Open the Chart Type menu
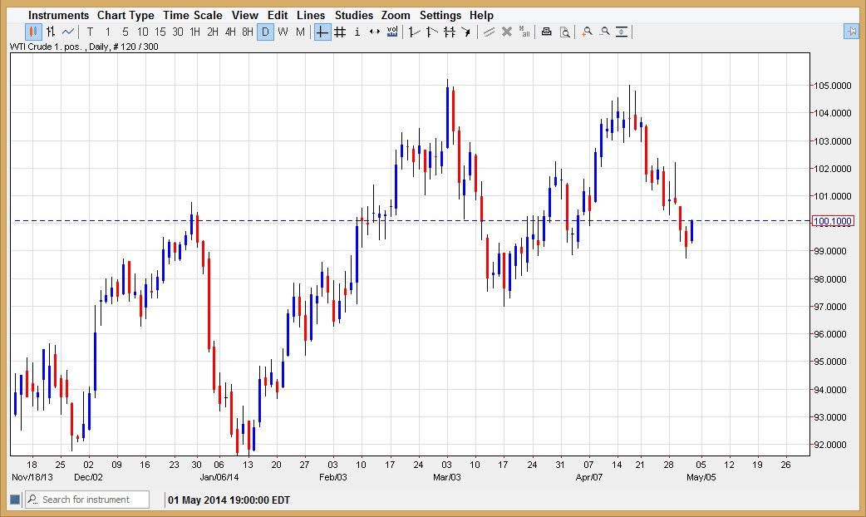This screenshot has width=866, height=517. [125, 15]
